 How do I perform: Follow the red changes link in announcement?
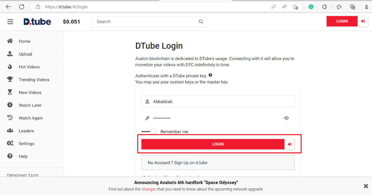click(149, 189)
